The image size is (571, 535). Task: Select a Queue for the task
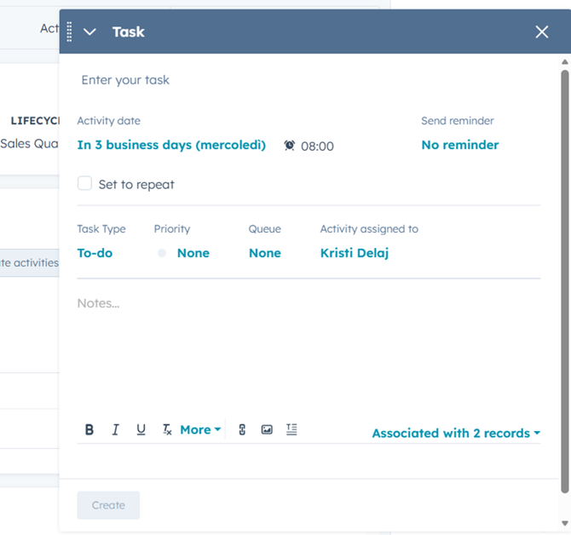pos(264,253)
